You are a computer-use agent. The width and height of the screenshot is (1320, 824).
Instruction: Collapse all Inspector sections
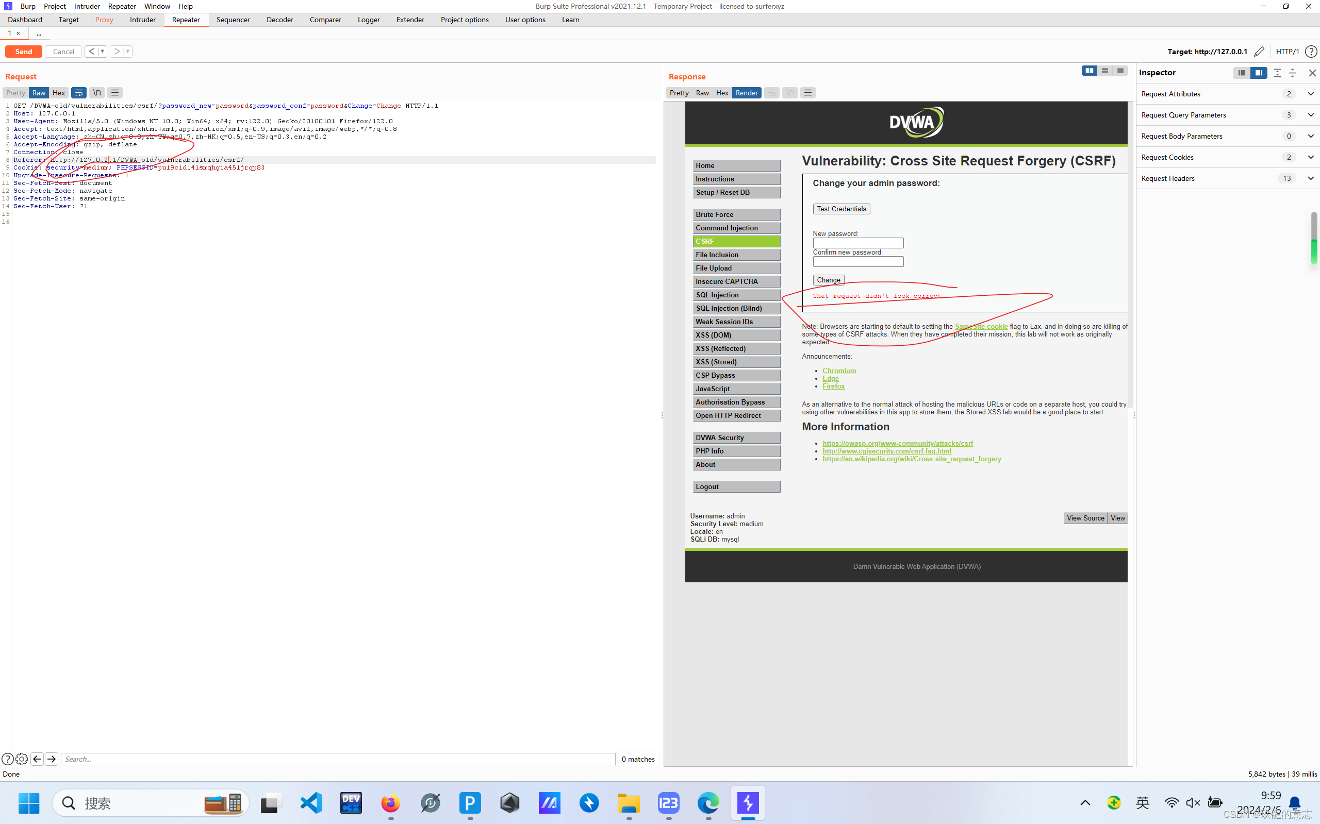pyautogui.click(x=1292, y=73)
